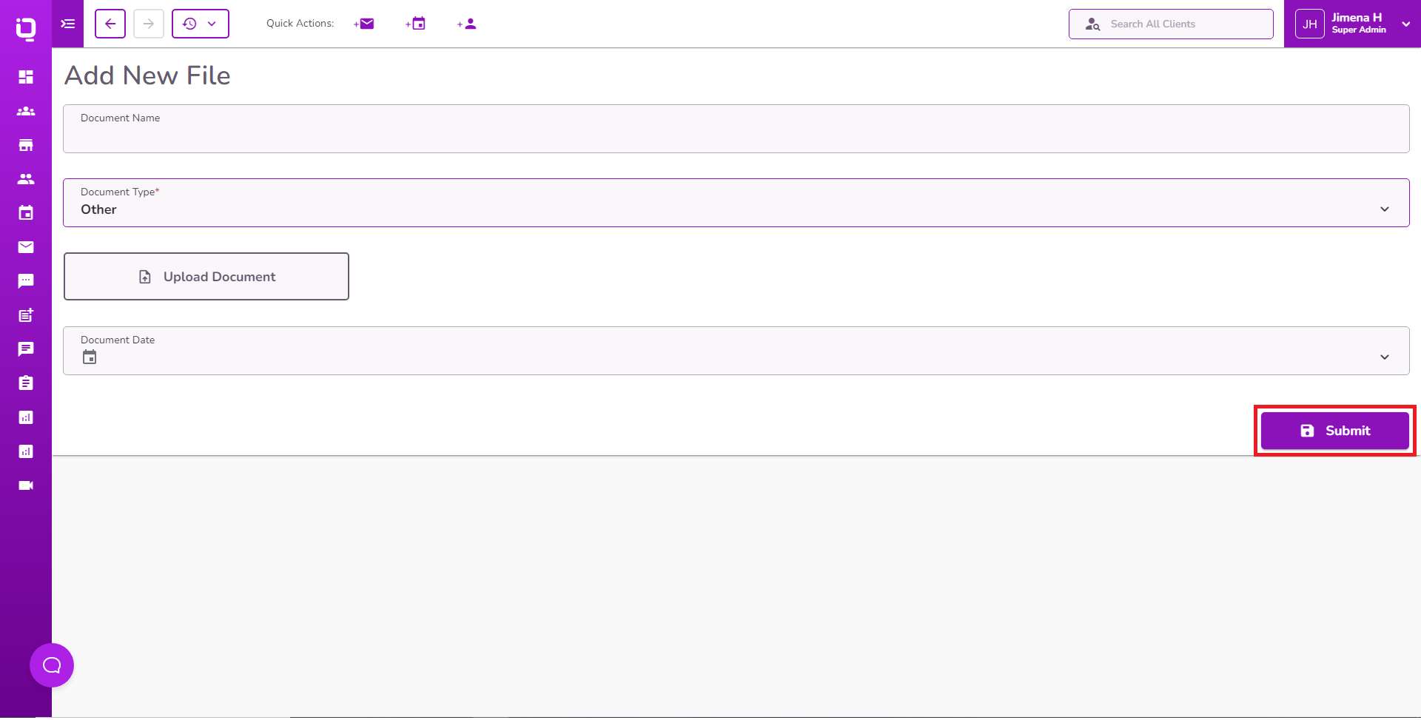This screenshot has height=720, width=1421.
Task: Click the calendar icon in Document Date
Action: click(90, 357)
